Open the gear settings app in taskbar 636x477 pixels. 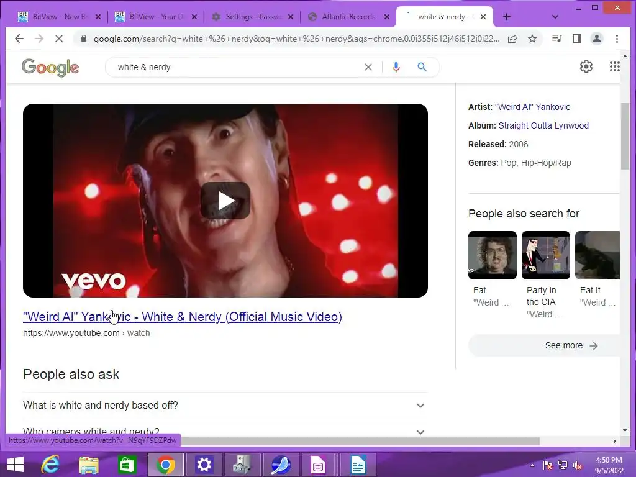[204, 465]
